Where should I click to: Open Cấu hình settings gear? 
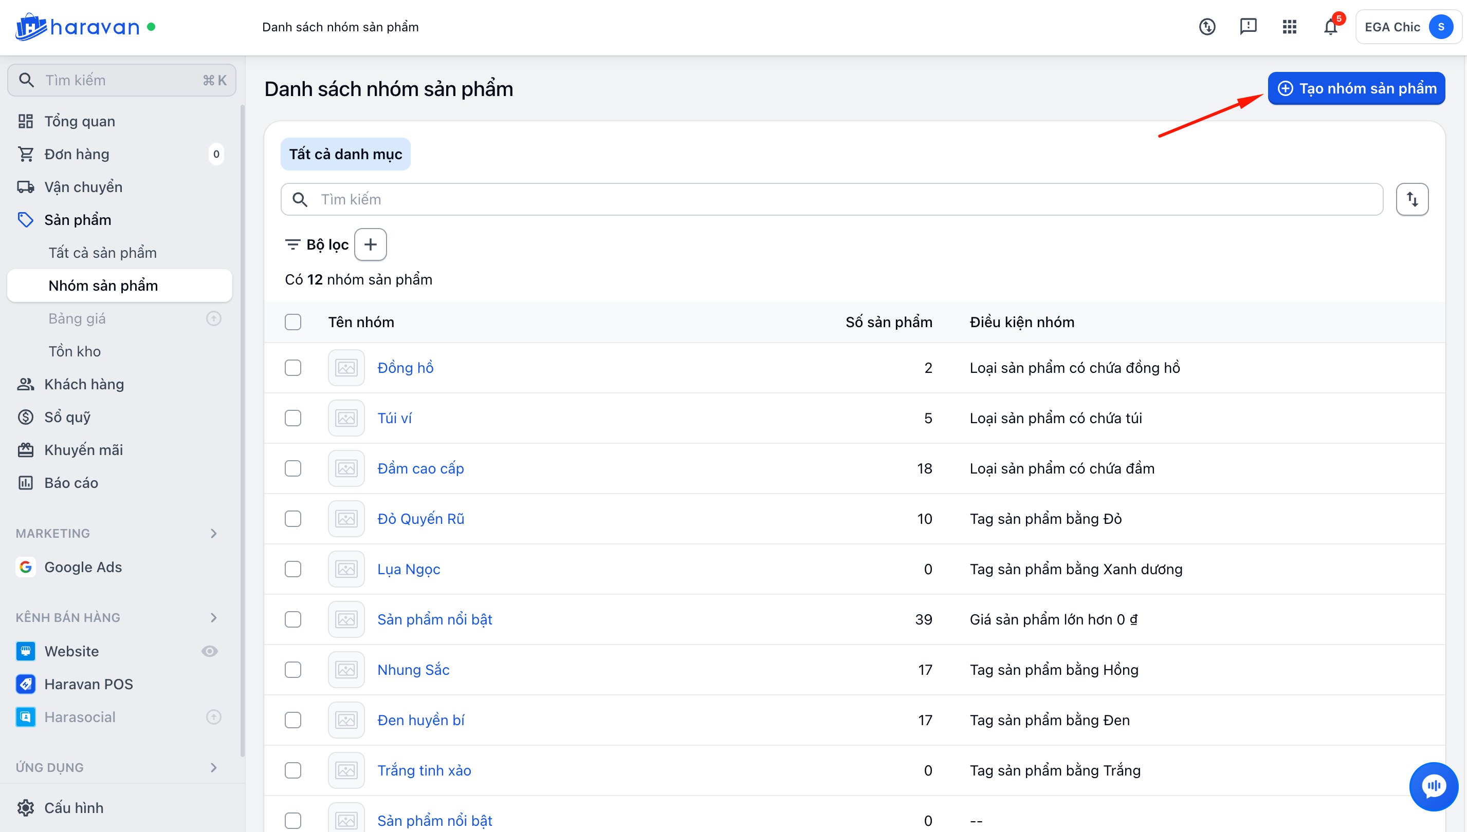(25, 807)
